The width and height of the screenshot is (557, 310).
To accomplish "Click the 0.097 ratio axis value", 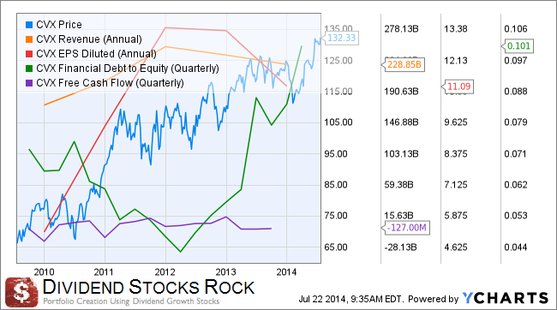I will (x=516, y=60).
